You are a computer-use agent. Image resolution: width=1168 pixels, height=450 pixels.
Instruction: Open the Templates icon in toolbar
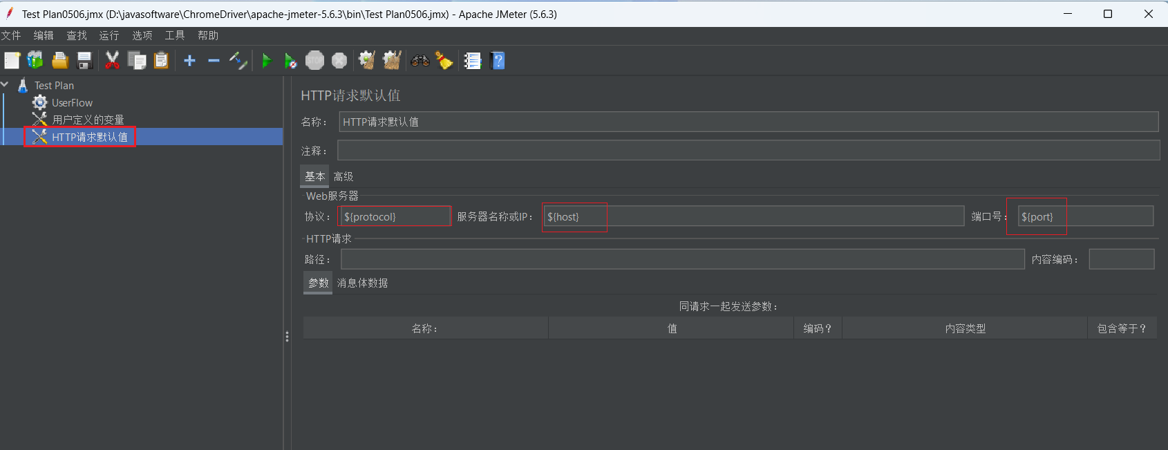click(x=35, y=61)
